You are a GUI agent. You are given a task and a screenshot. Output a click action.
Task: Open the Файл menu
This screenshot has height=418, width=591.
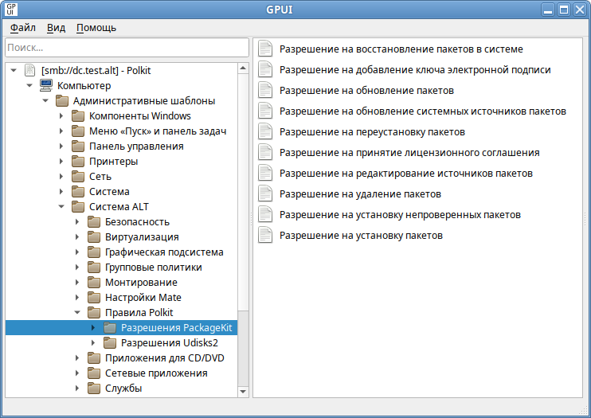(x=23, y=28)
